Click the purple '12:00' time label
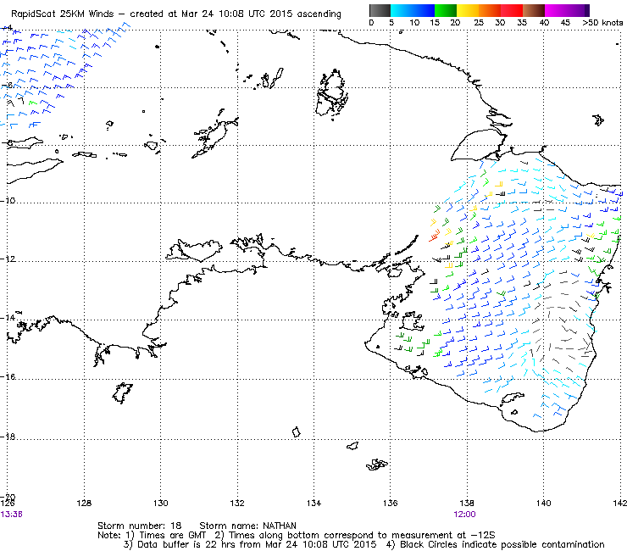627x551 pixels. (464, 515)
